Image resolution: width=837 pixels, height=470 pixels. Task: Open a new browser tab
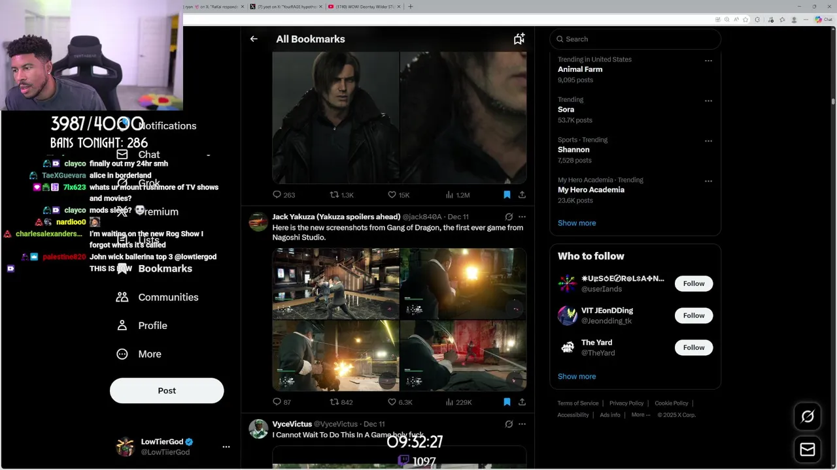411,7
